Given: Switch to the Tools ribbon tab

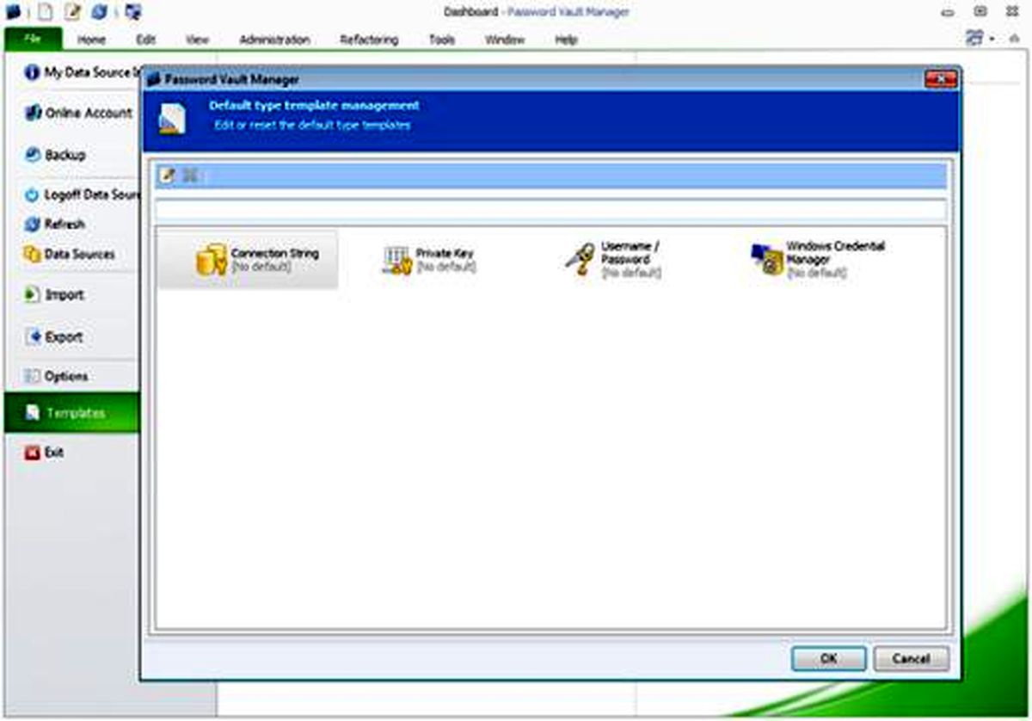Looking at the screenshot, I should [x=442, y=40].
